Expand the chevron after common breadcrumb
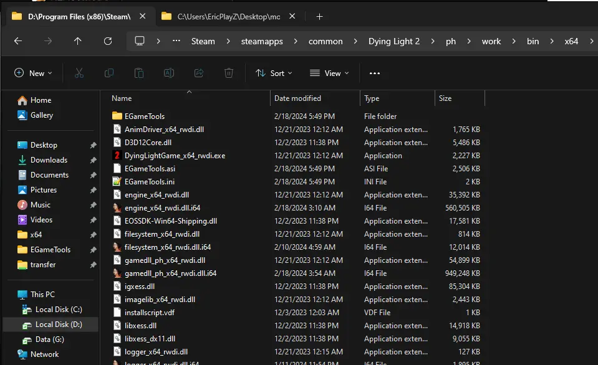 (x=355, y=41)
